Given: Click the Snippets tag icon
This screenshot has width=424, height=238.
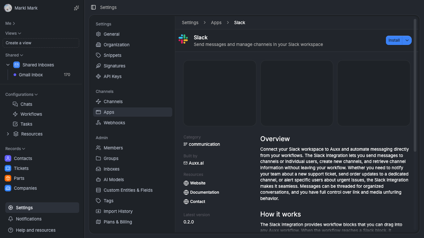Looking at the screenshot, I should (x=98, y=55).
